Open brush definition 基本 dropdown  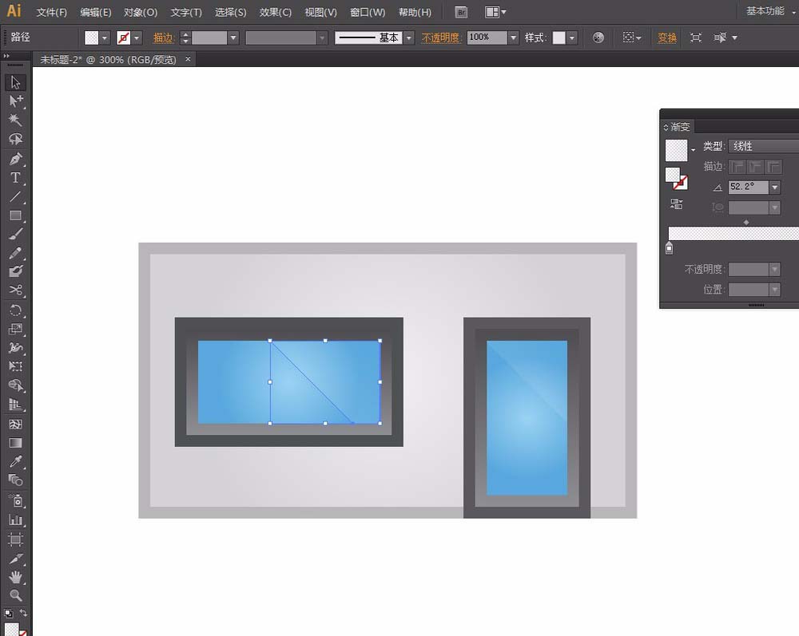pos(408,38)
